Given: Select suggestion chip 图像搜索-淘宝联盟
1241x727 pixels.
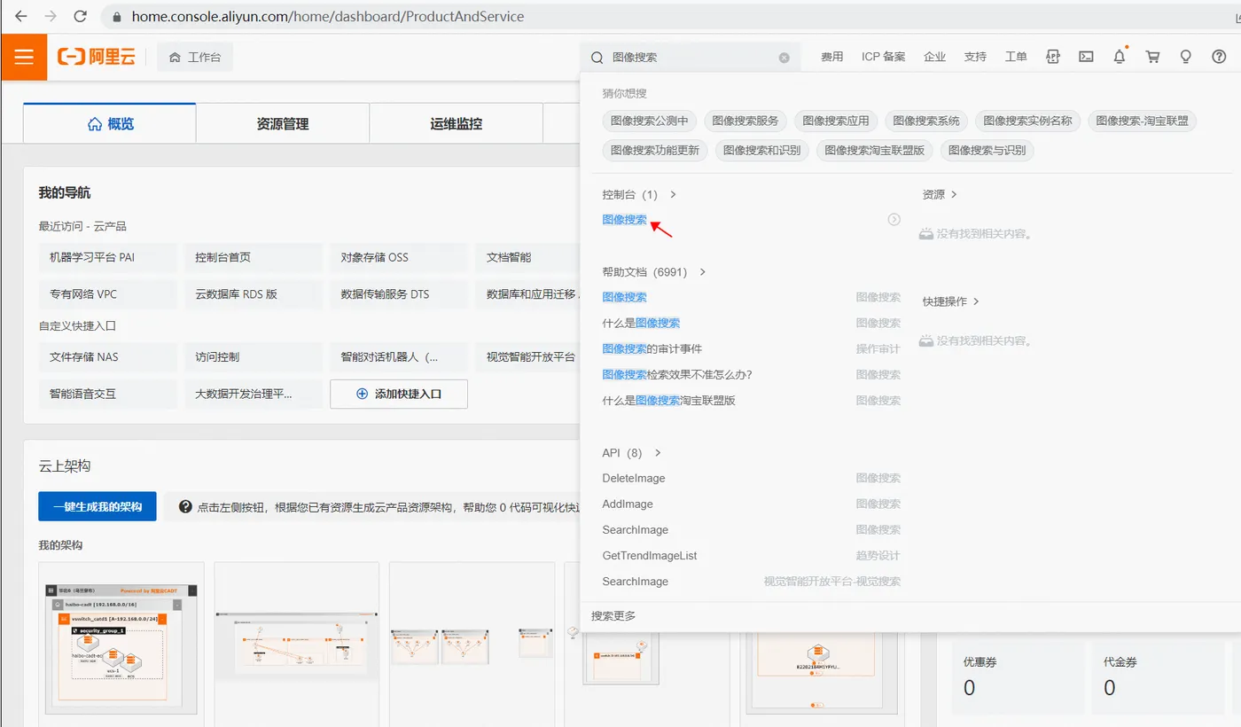Looking at the screenshot, I should click(1142, 121).
